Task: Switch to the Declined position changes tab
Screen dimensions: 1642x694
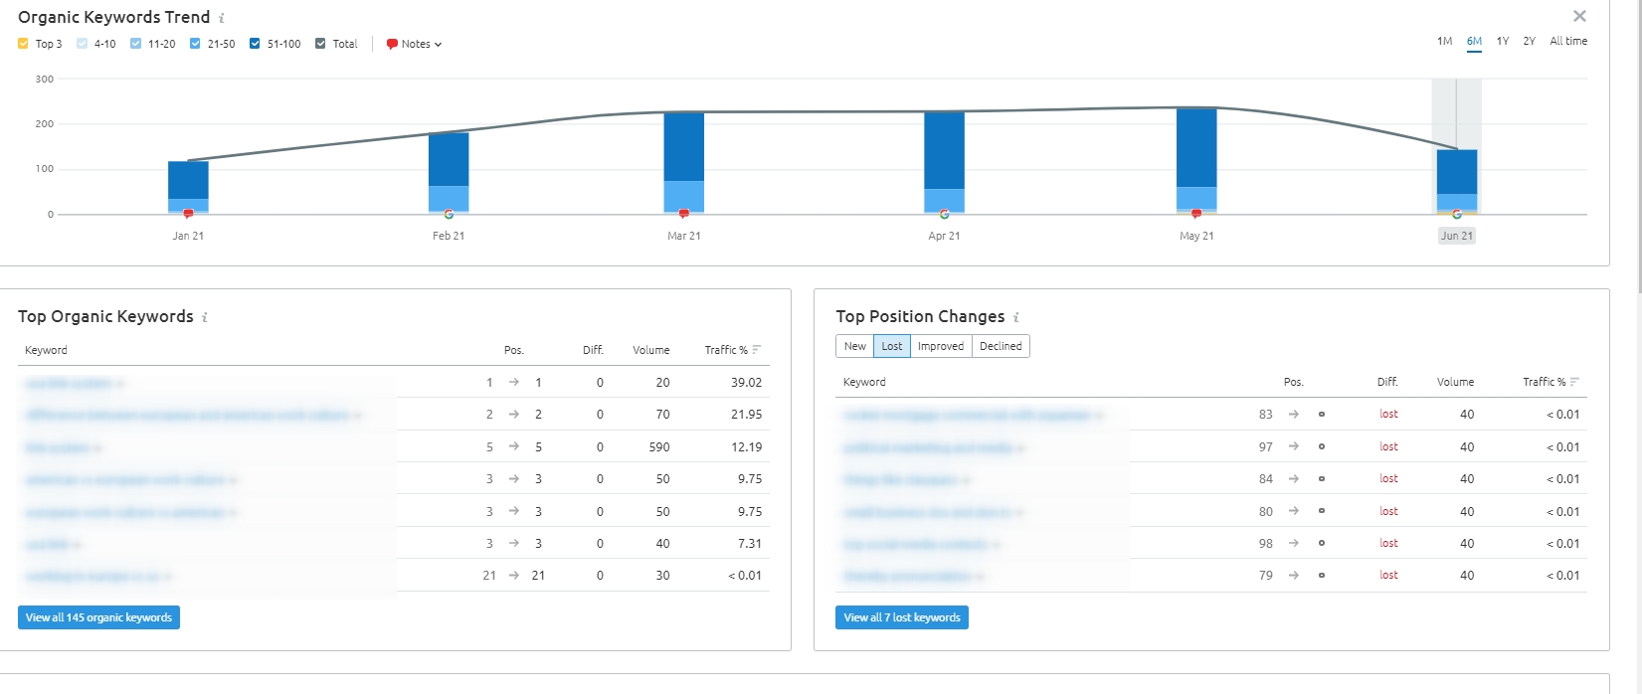Action: pyautogui.click(x=1001, y=346)
